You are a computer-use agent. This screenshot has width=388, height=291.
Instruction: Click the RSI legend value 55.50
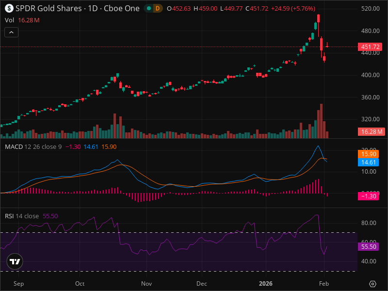[50, 216]
